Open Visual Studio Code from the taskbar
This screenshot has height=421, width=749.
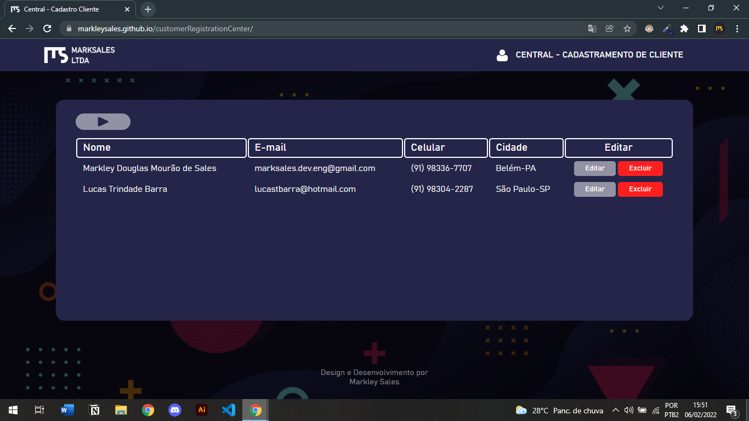tap(229, 410)
